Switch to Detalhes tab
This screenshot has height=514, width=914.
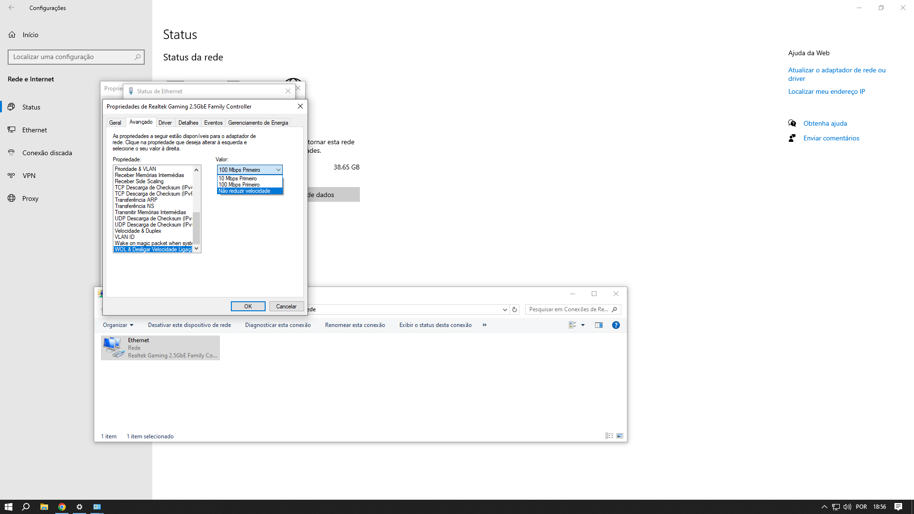tap(189, 123)
